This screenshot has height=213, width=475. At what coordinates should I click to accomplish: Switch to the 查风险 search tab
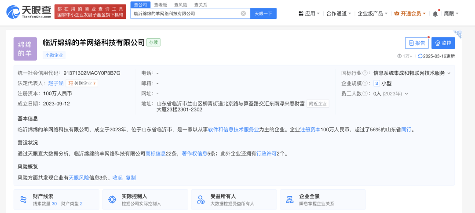pyautogui.click(x=181, y=5)
